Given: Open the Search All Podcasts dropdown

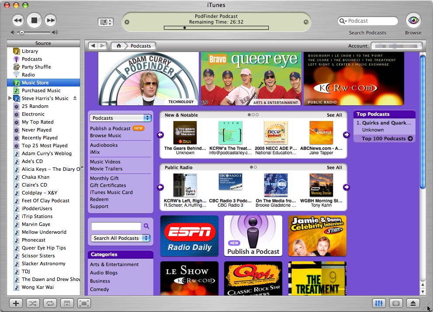Looking at the screenshot, I should click(x=120, y=238).
